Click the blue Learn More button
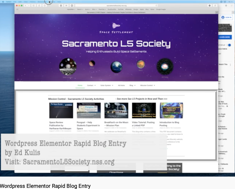 [225, 37]
